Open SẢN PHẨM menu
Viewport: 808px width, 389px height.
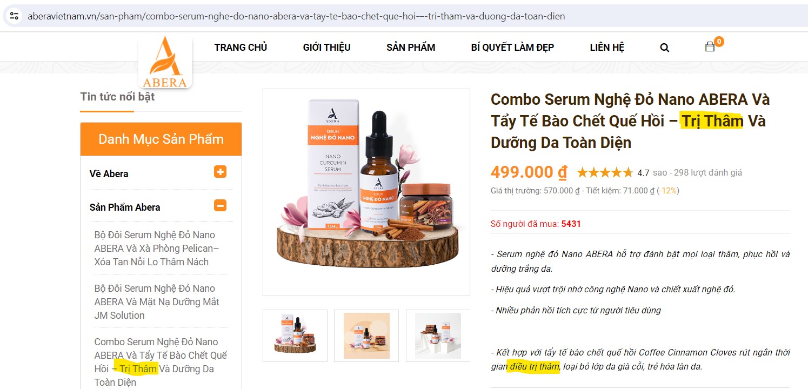[x=411, y=48]
